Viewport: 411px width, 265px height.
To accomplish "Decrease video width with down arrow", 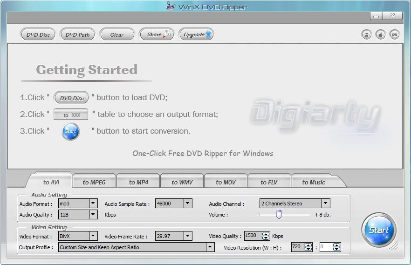I will [308, 249].
